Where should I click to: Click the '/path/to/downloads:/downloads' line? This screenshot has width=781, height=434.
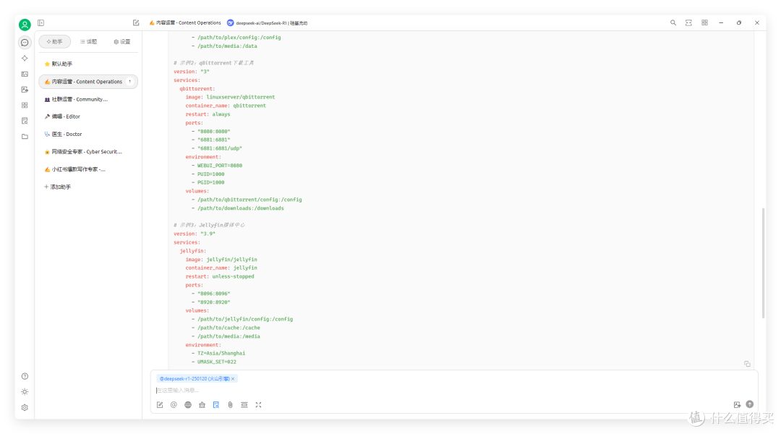(241, 208)
